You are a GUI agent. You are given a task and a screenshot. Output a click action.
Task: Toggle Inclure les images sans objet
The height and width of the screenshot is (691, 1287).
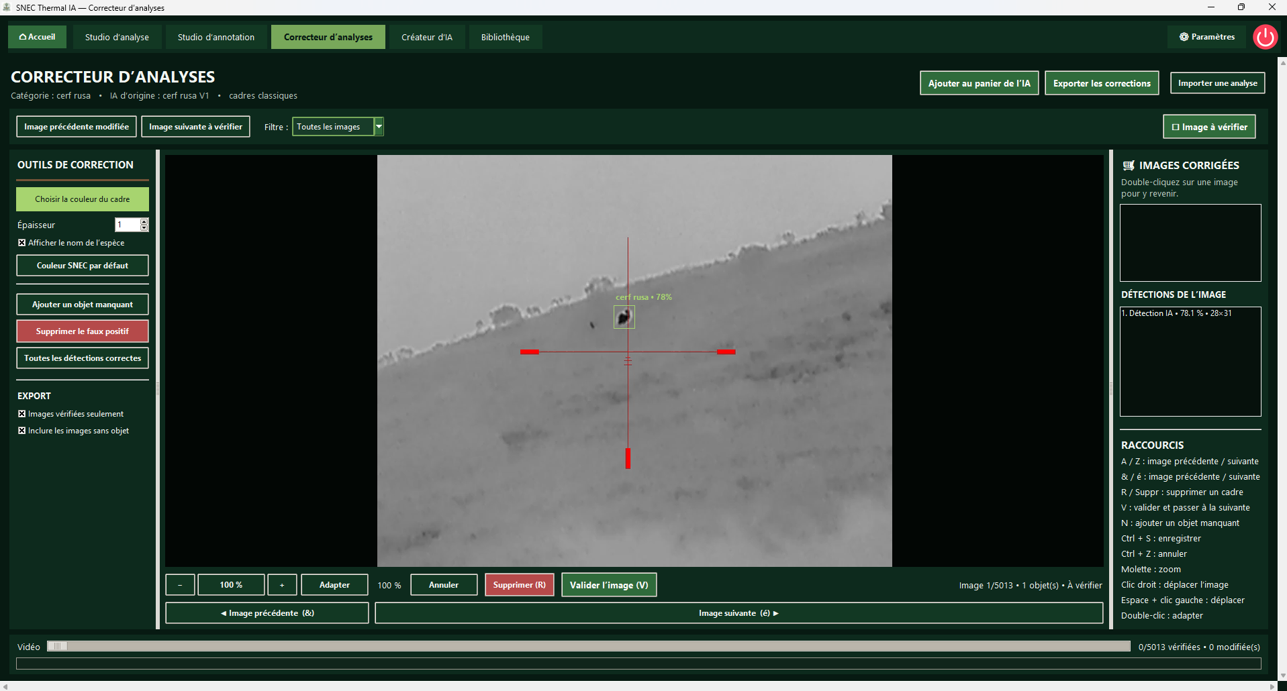point(21,431)
